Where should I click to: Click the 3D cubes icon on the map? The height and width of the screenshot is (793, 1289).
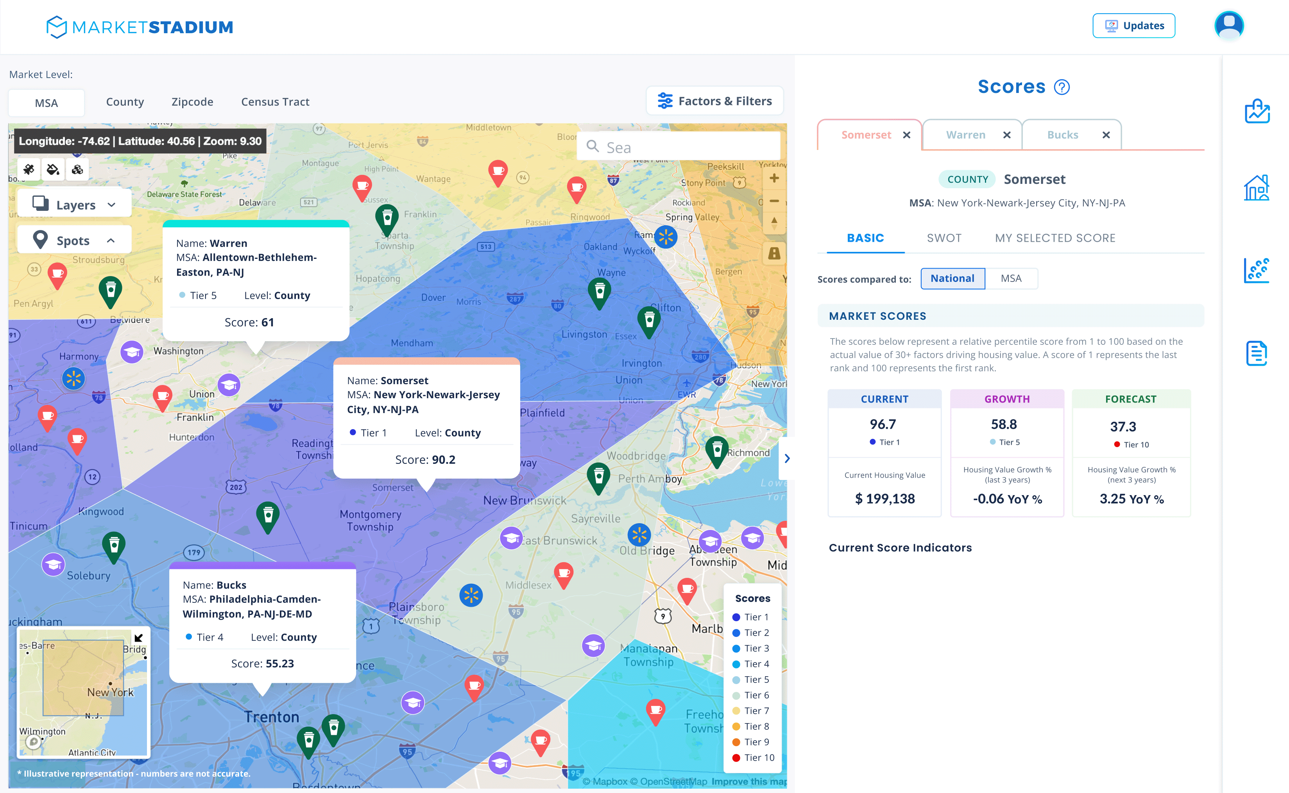[78, 169]
